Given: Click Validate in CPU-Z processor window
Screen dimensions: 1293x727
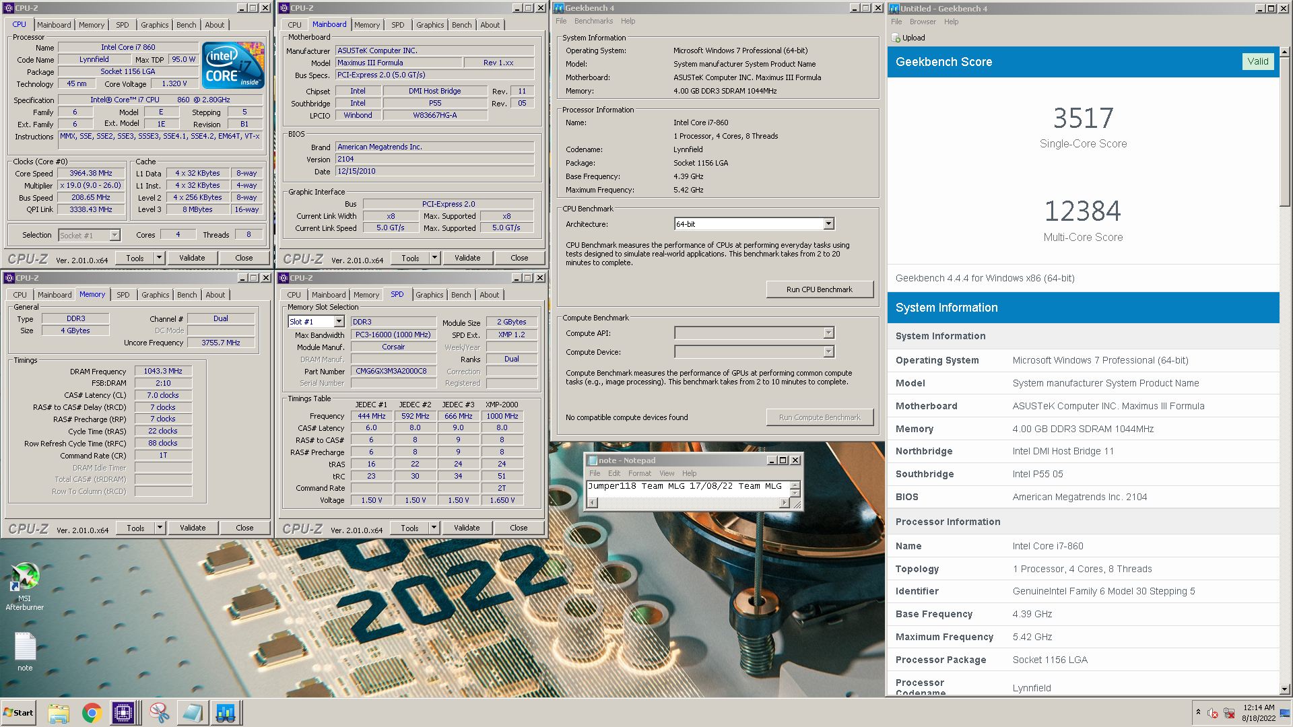Looking at the screenshot, I should (x=192, y=258).
